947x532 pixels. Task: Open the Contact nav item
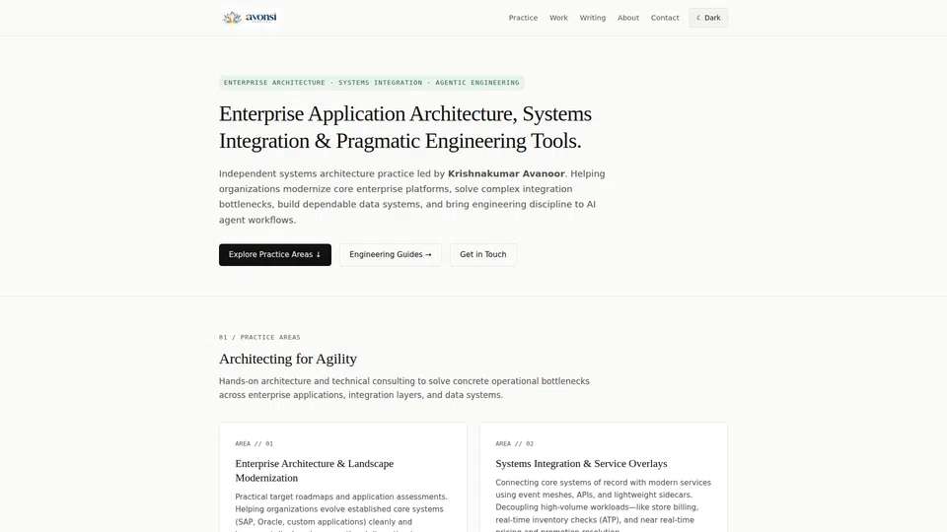click(x=664, y=18)
